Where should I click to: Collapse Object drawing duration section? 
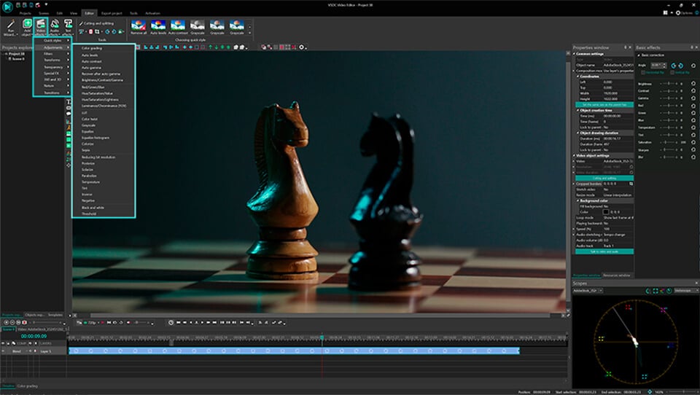[x=577, y=133]
